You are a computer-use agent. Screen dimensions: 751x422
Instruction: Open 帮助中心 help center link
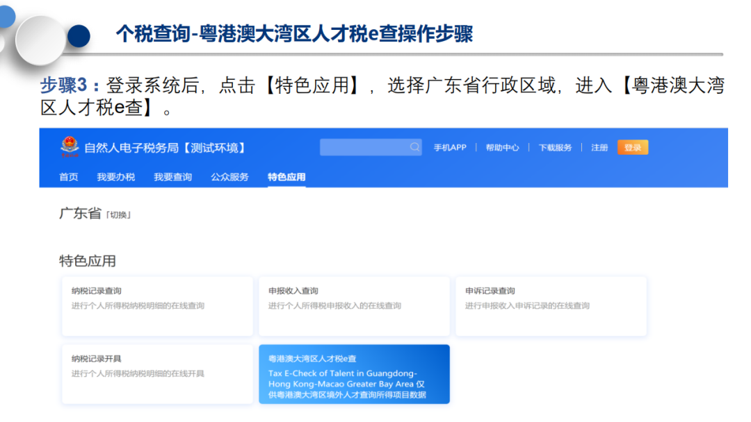(x=502, y=148)
